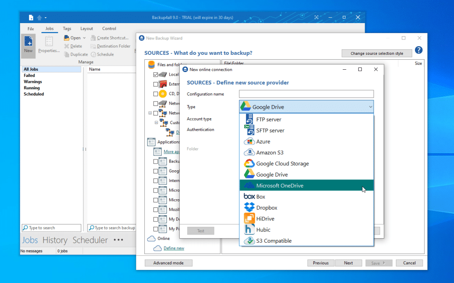Click the Configuration name text field
This screenshot has width=454, height=283.
306,94
